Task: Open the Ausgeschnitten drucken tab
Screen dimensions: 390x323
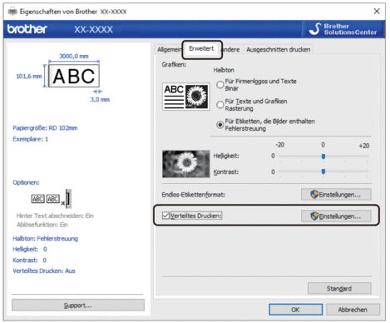Action: click(279, 50)
